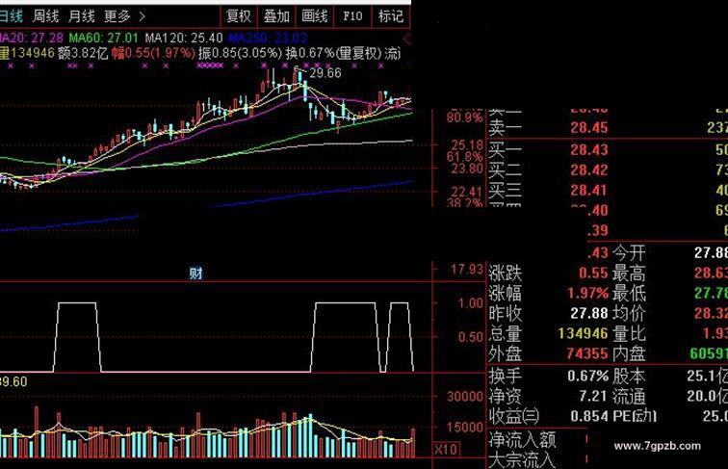Select the 买三 price 28.41

tap(588, 191)
